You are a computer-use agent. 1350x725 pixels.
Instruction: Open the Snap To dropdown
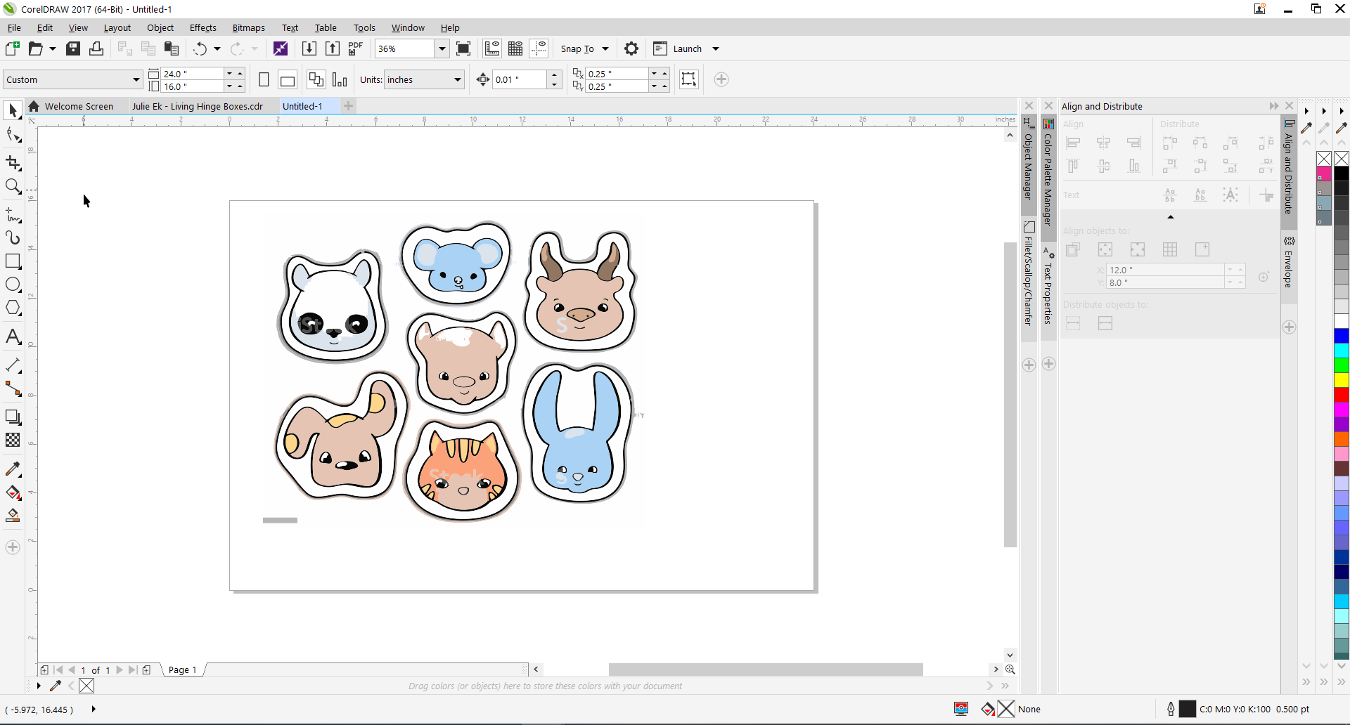605,48
